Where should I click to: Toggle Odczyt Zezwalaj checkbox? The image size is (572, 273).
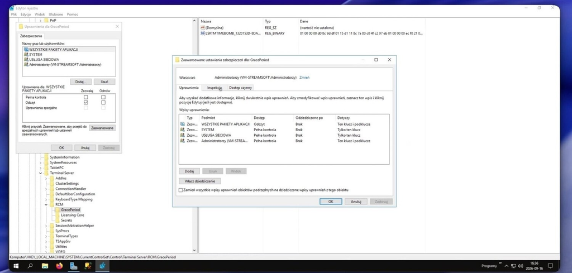pyautogui.click(x=85, y=103)
